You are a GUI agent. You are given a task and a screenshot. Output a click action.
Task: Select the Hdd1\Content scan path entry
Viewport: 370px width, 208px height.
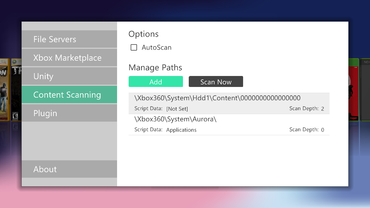217,98
